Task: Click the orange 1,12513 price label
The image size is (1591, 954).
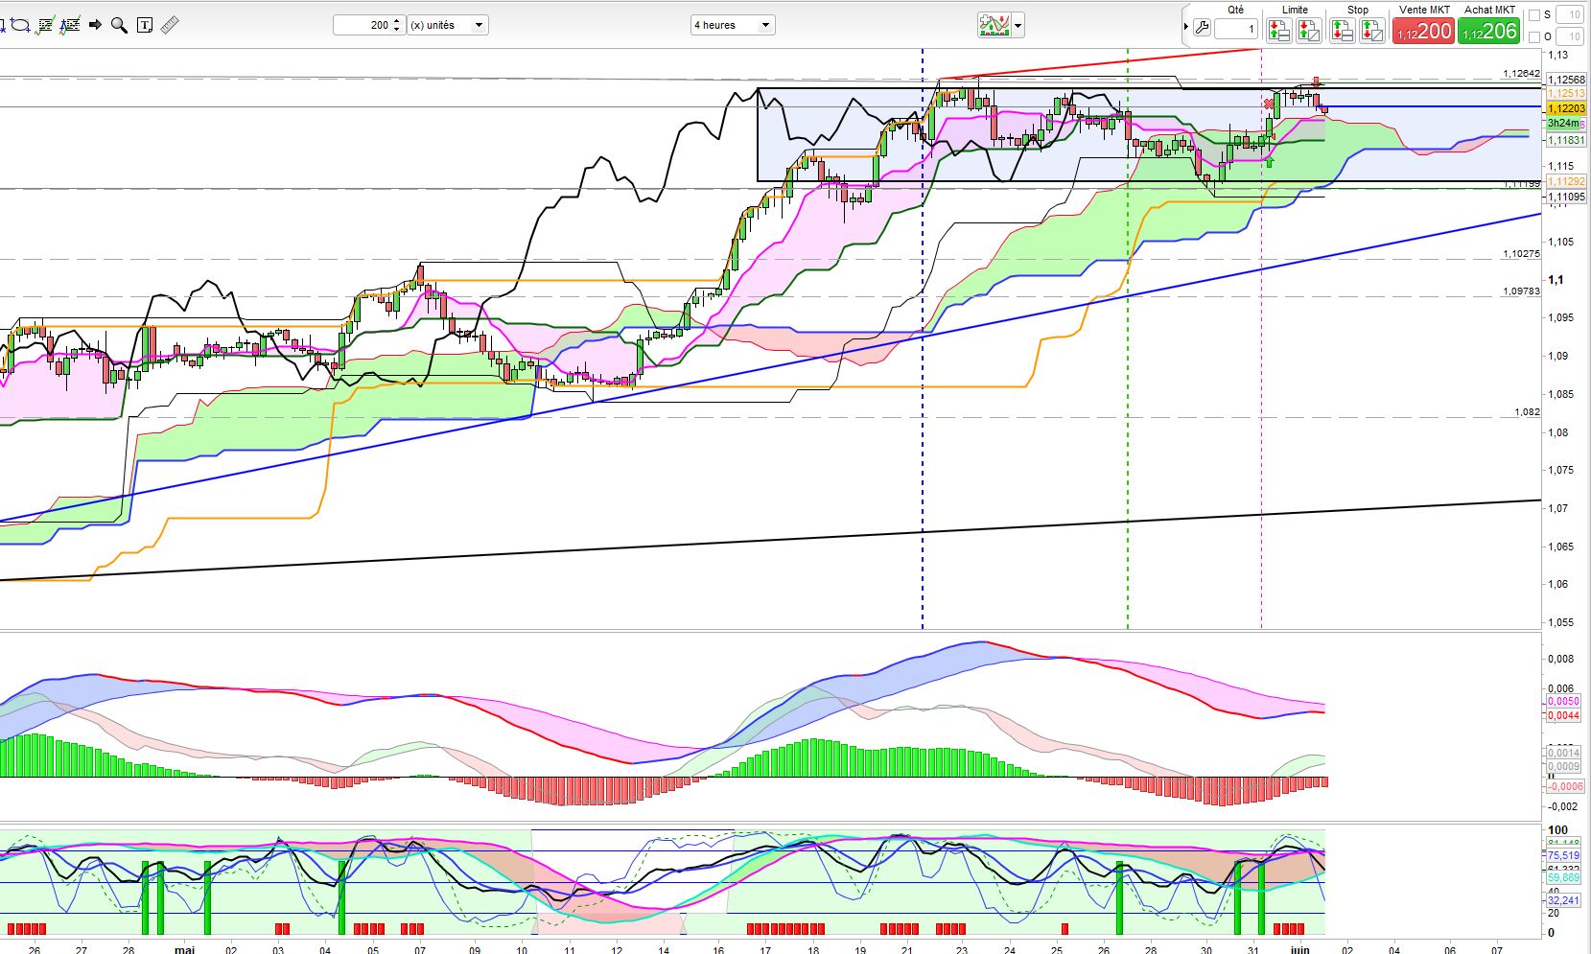Action: 1565,93
